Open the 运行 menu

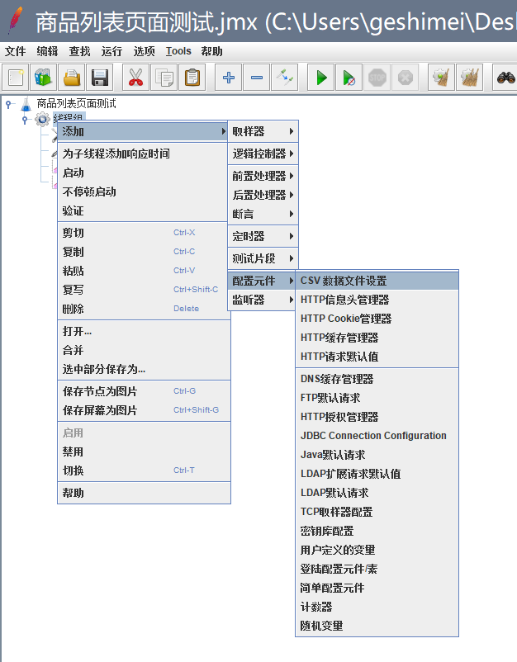(111, 51)
